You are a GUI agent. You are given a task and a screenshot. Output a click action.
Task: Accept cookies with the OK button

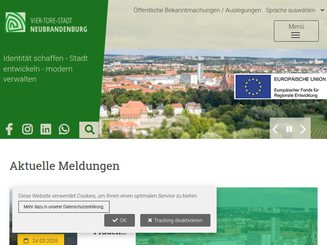point(119,220)
